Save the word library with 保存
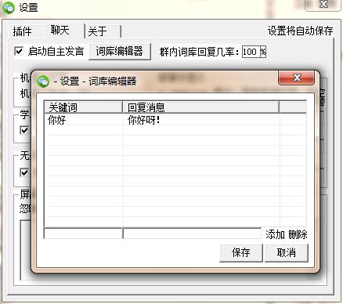The height and width of the screenshot is (304, 343). pyautogui.click(x=241, y=252)
